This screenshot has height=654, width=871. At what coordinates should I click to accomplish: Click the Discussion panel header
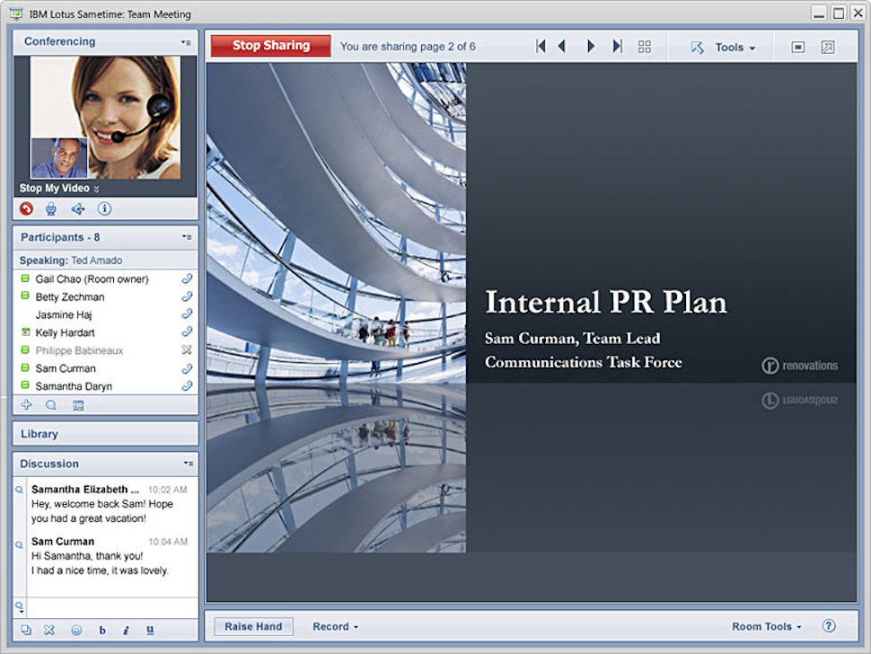105,464
